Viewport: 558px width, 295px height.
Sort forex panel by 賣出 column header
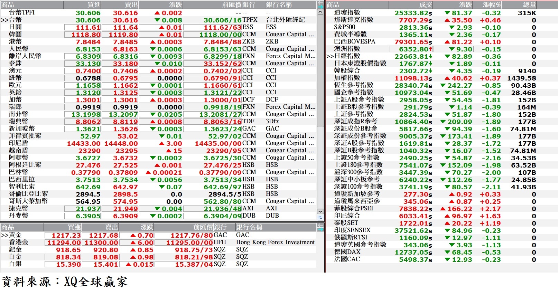119,5
